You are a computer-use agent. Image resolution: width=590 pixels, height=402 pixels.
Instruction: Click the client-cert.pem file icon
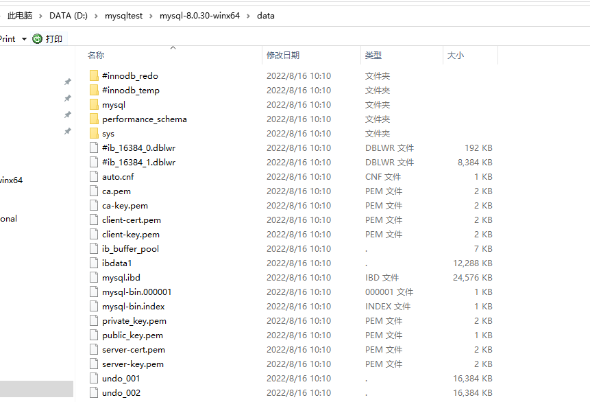(94, 220)
